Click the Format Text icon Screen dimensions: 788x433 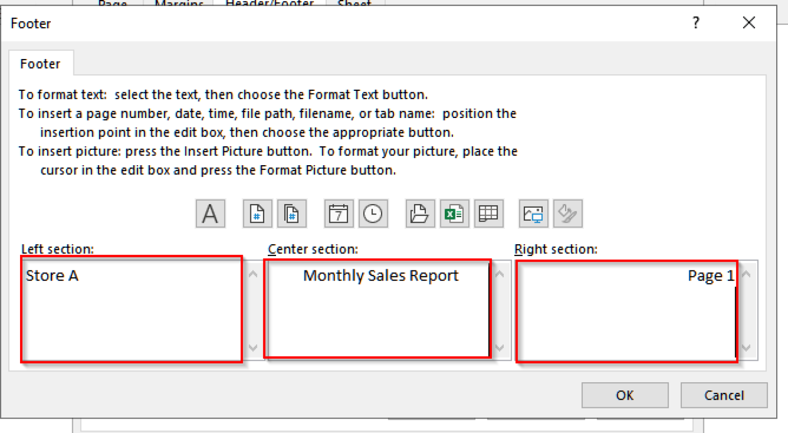point(210,213)
